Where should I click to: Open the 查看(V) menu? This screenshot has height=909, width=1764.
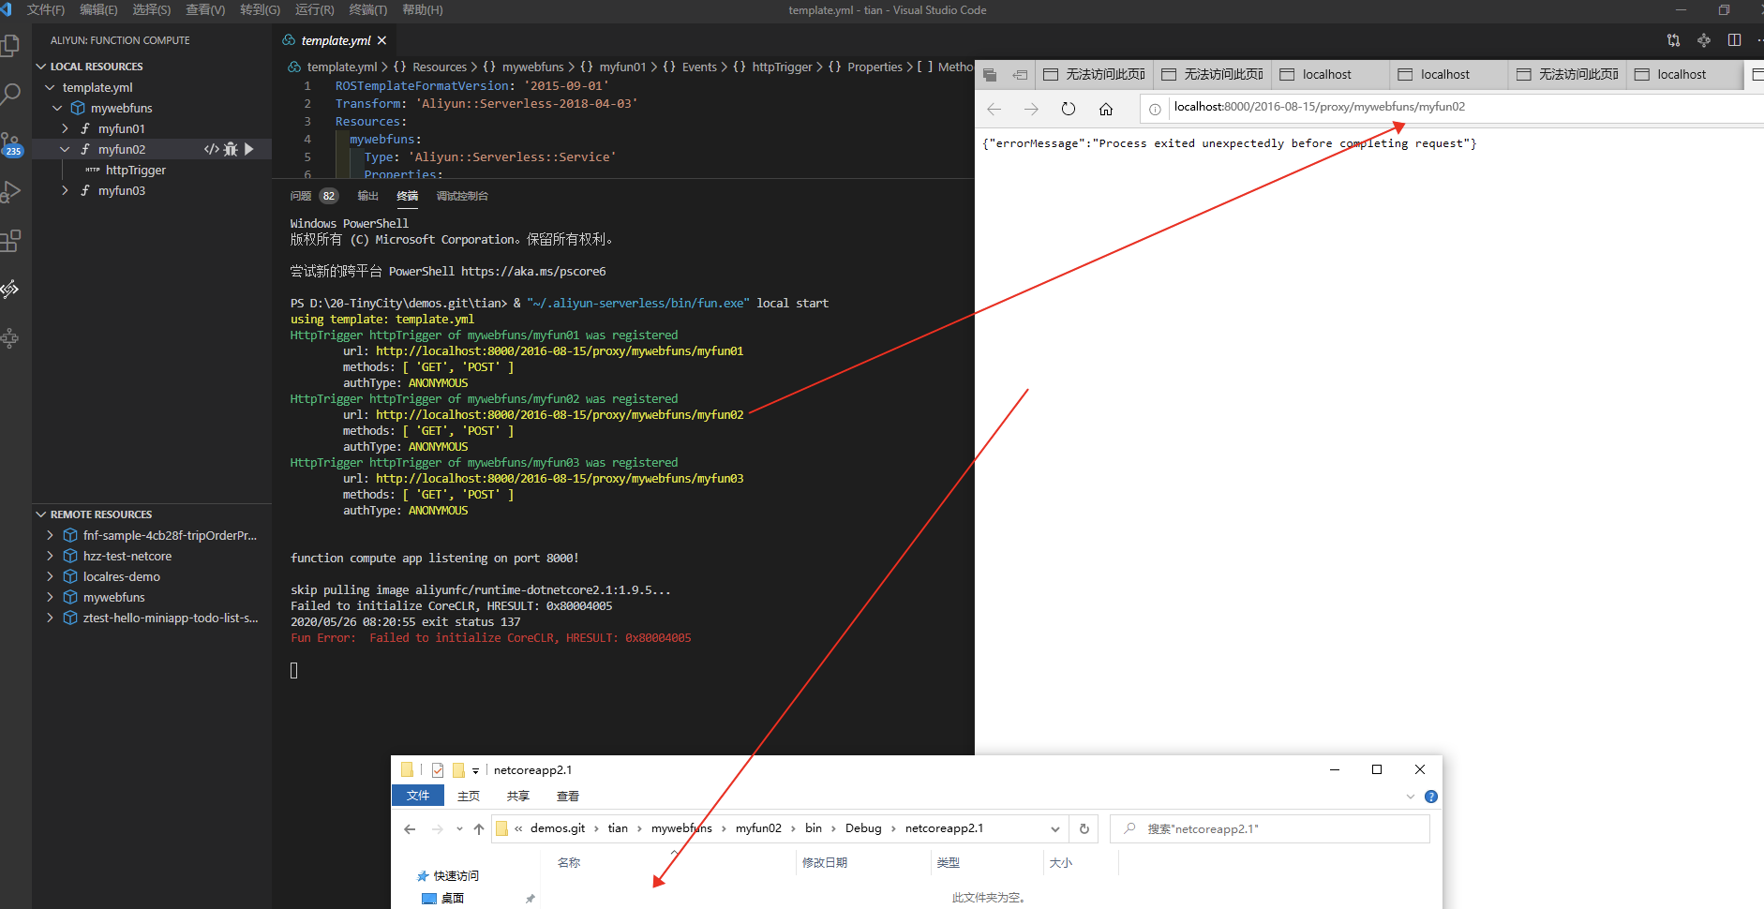click(205, 10)
